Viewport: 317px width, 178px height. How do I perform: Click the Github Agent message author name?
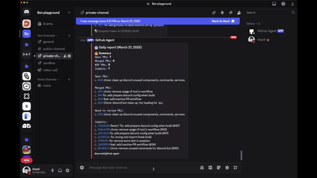click(x=105, y=40)
